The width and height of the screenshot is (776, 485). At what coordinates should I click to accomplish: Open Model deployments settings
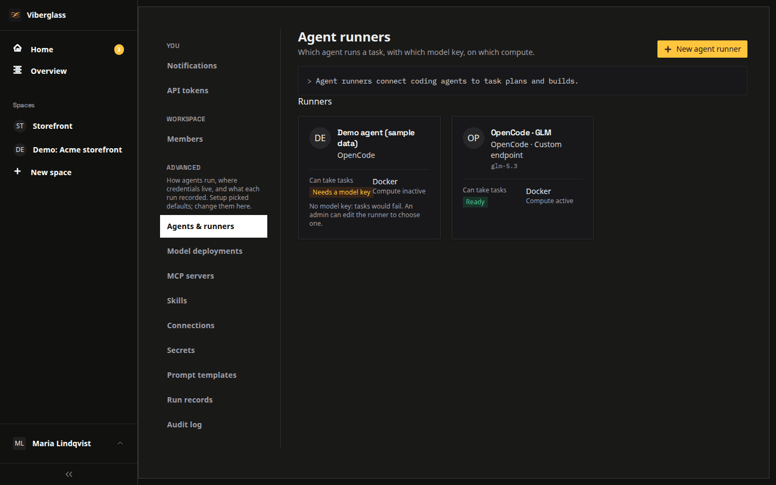click(x=213, y=251)
